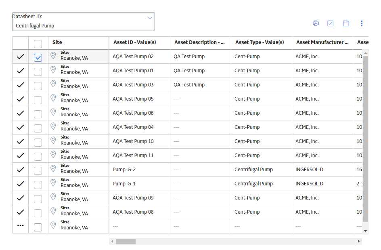
Task: Check the AQA Test Pump 06 row checkbox
Action: (x=38, y=114)
